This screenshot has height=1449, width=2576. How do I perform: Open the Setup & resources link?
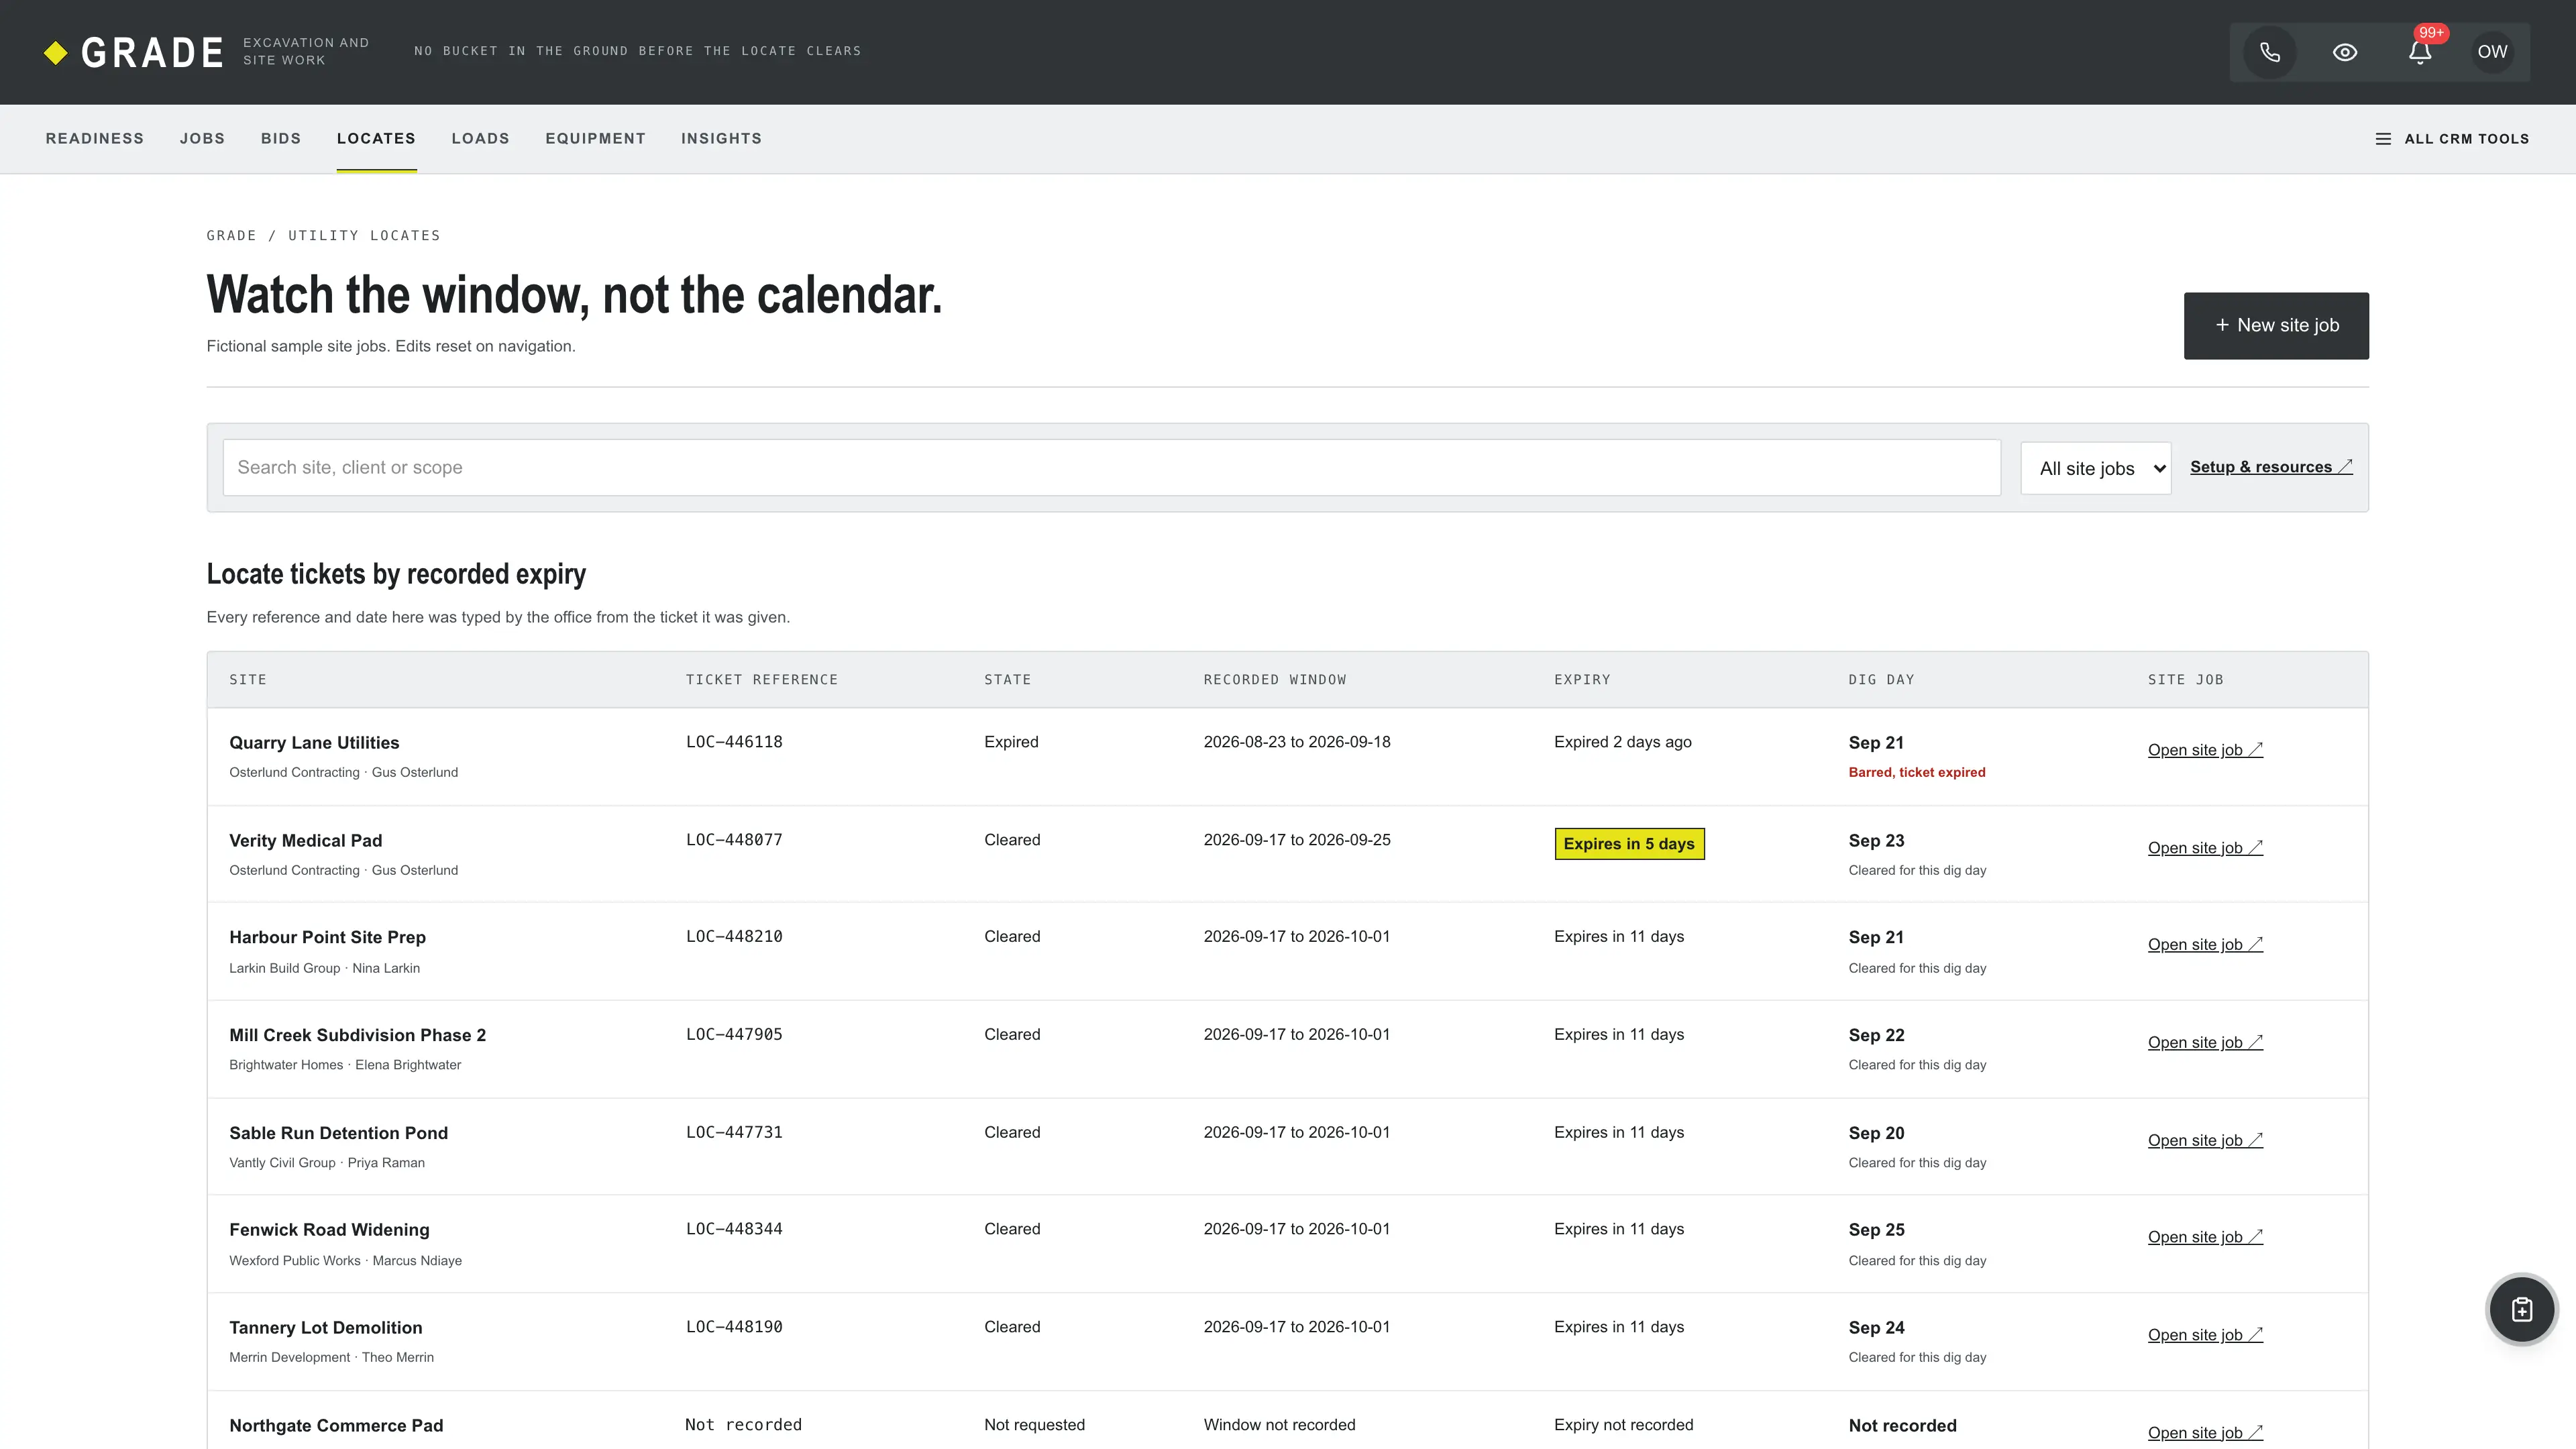click(2271, 467)
